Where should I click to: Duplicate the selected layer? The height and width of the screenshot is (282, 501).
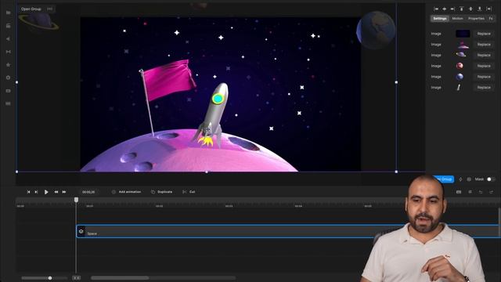click(x=161, y=192)
